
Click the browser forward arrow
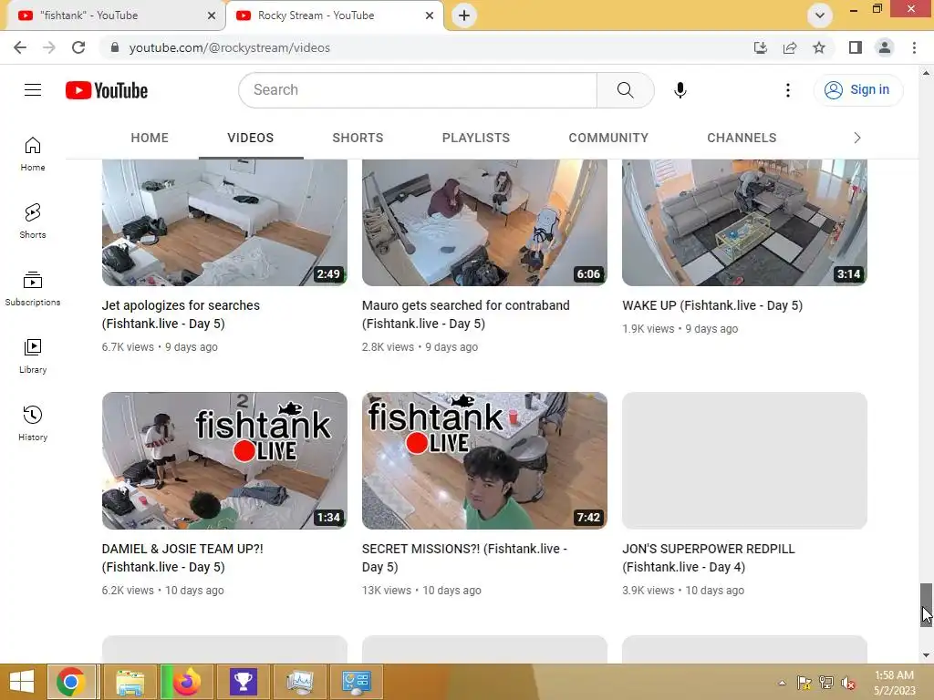(49, 47)
